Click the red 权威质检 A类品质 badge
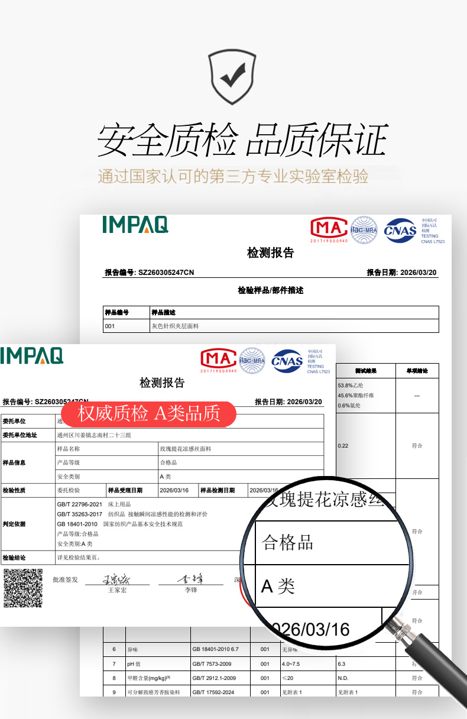The width and height of the screenshot is (467, 719). click(x=149, y=414)
